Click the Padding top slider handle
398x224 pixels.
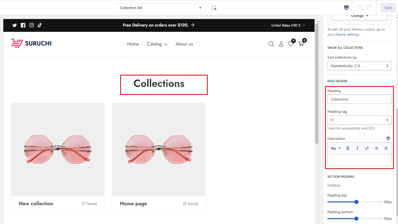pos(356,202)
